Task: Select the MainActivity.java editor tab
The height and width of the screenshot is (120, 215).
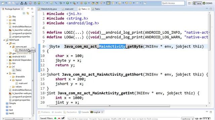Action: 47,9
